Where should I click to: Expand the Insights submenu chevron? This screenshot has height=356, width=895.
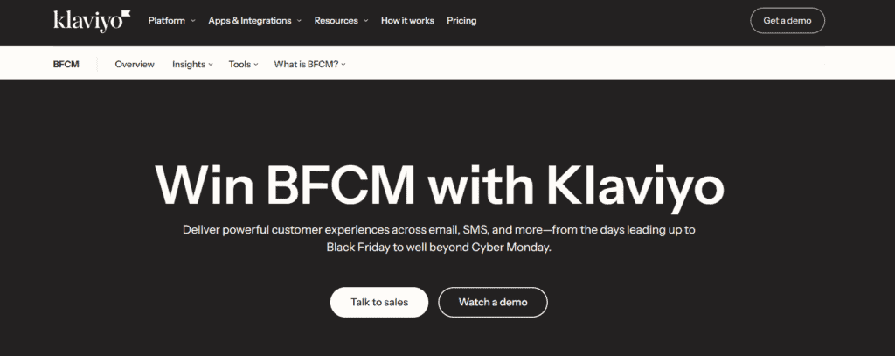(x=211, y=65)
